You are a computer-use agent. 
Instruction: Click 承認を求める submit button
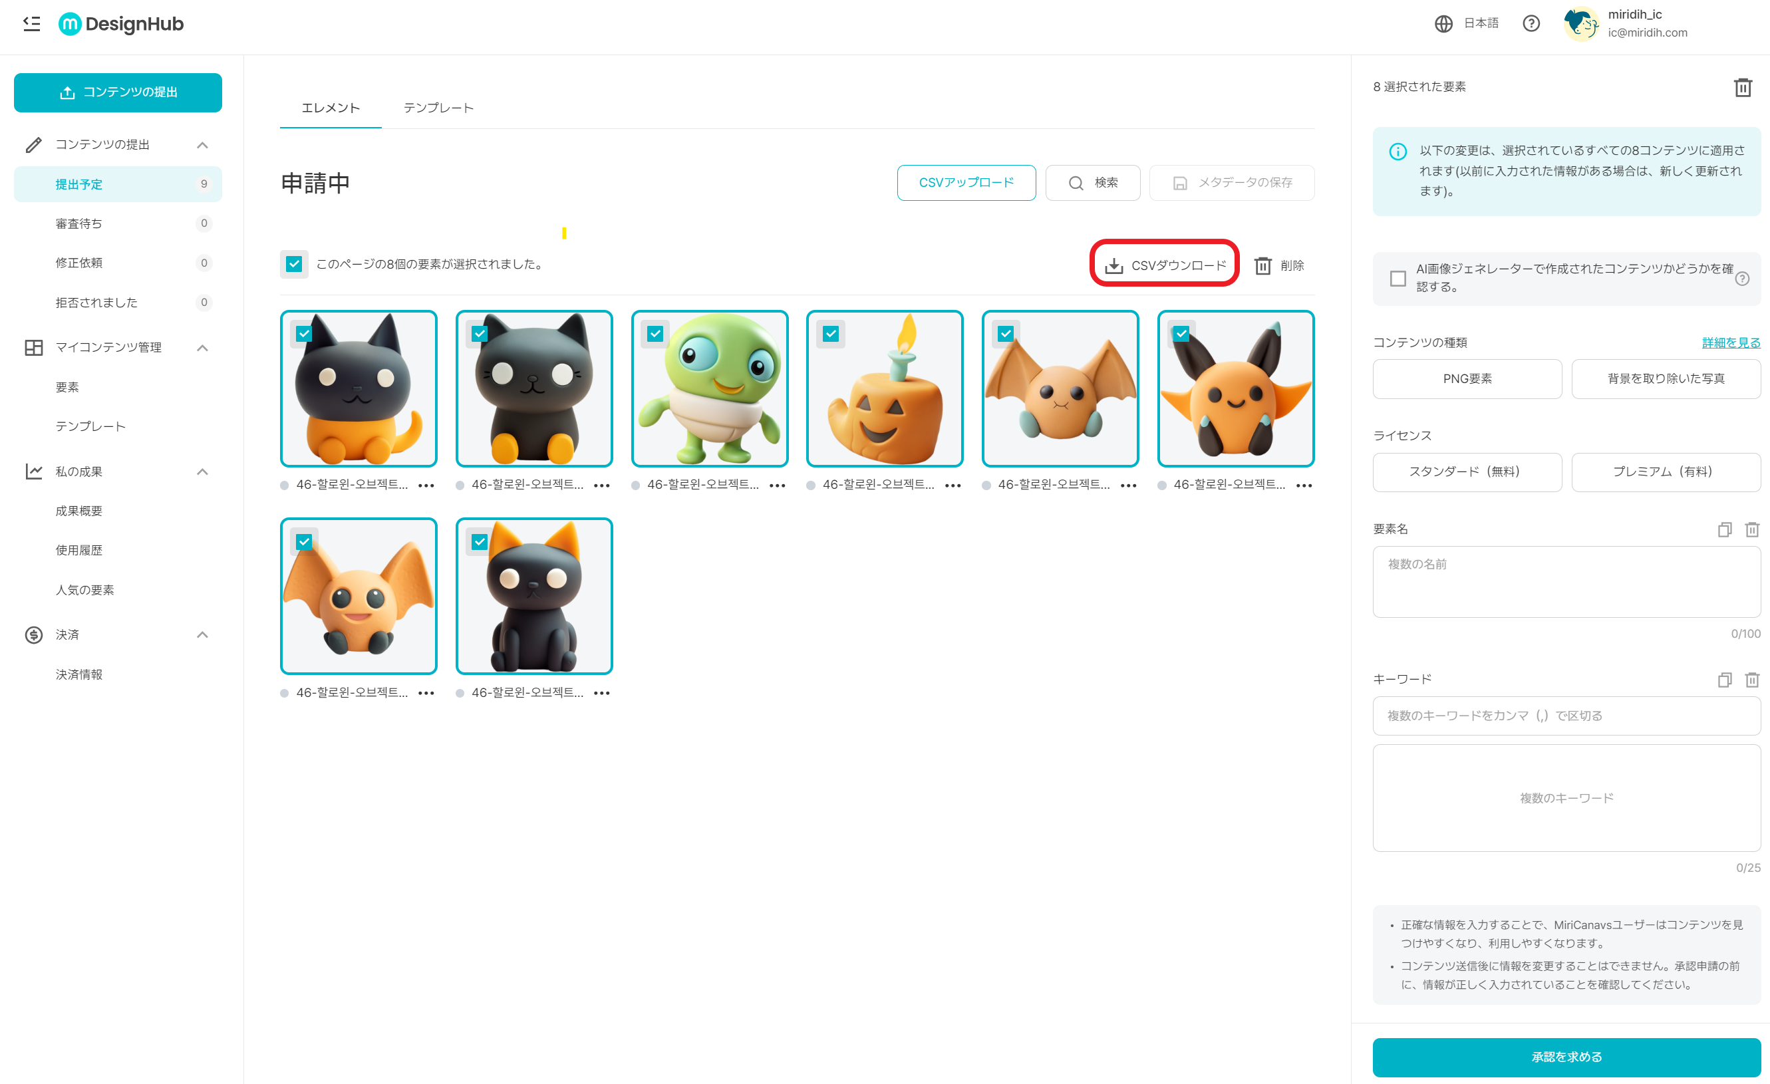tap(1566, 1057)
